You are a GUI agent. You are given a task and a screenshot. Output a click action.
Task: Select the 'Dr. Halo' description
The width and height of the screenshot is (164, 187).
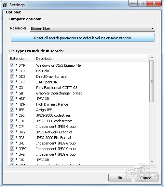click(43, 71)
